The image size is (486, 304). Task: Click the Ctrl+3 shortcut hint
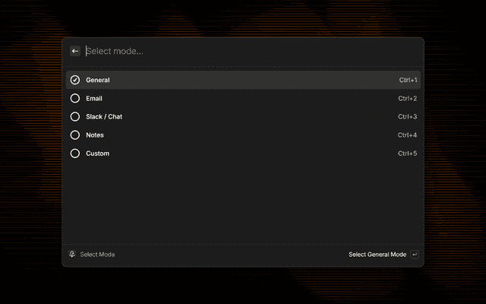coord(408,116)
